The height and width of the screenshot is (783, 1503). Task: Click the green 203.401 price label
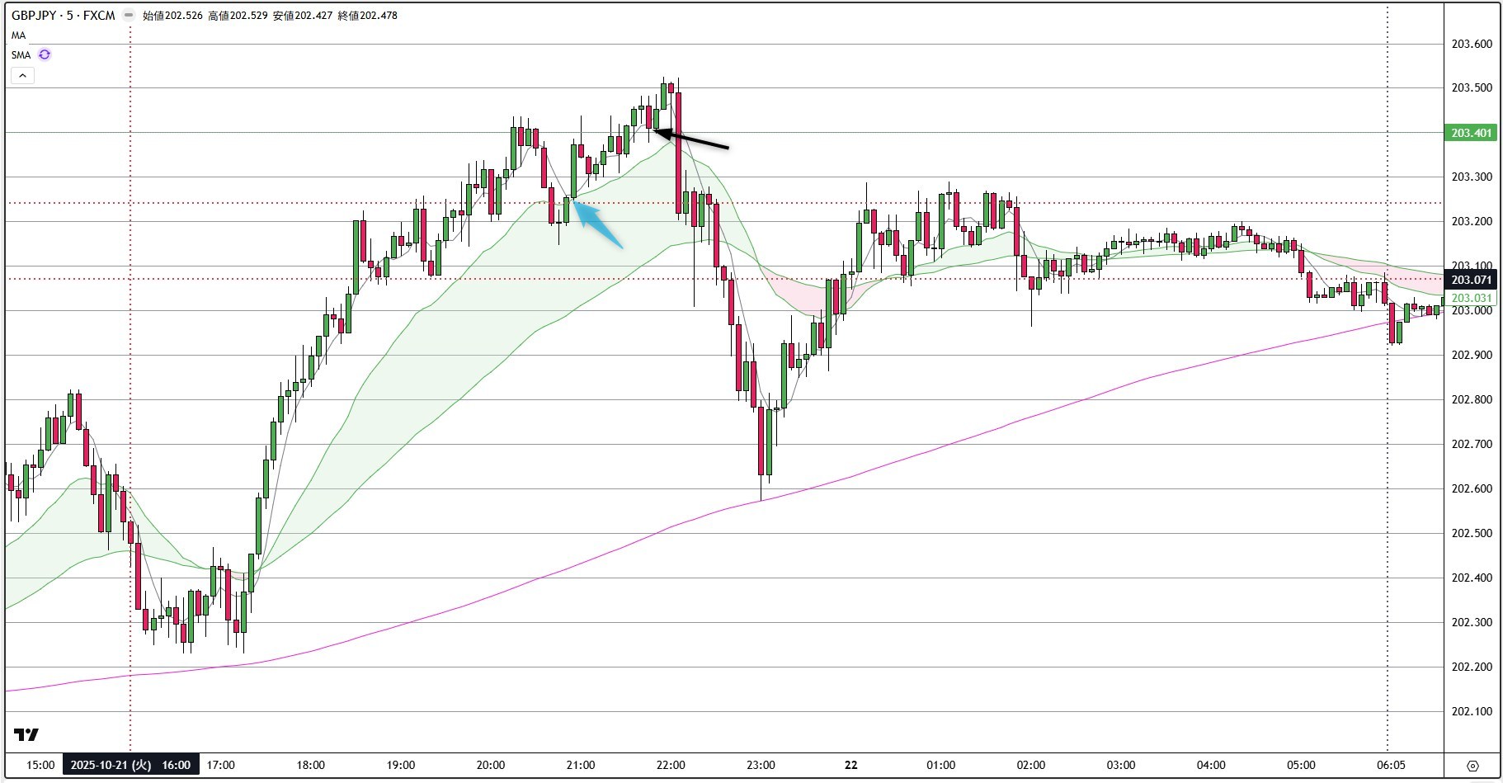pyautogui.click(x=1471, y=133)
